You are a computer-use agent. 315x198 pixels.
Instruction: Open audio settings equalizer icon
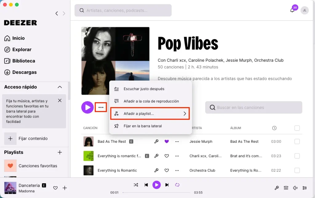[305, 188]
